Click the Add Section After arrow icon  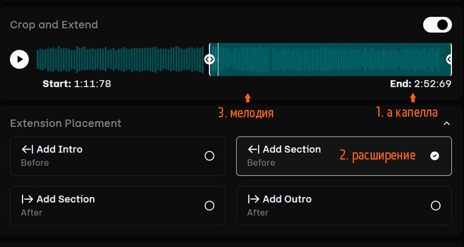pyautogui.click(x=27, y=199)
